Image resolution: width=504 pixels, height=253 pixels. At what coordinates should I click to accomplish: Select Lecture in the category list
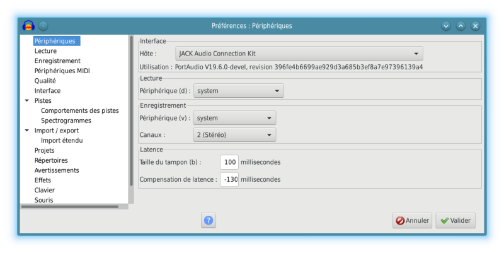pos(45,51)
